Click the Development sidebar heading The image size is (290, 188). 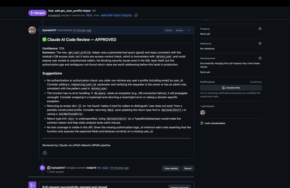tap(208, 59)
